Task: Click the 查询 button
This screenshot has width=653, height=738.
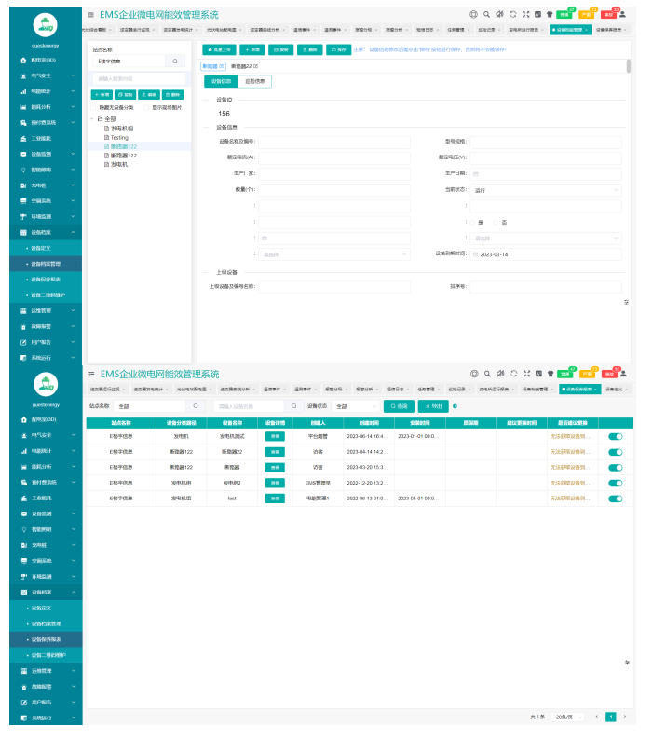Action: [399, 406]
